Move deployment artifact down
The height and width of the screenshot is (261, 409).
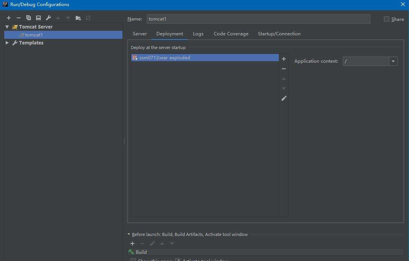(x=284, y=89)
